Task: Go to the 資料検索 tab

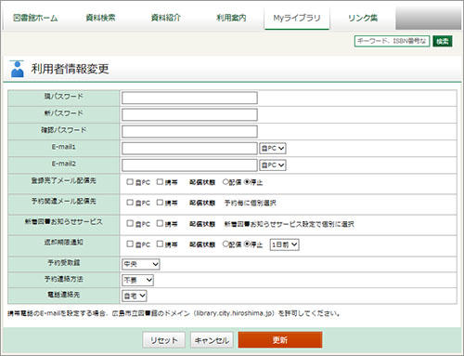Action: pyautogui.click(x=100, y=18)
